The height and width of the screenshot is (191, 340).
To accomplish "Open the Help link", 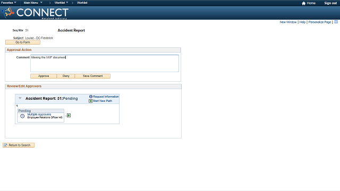I will 302,22.
